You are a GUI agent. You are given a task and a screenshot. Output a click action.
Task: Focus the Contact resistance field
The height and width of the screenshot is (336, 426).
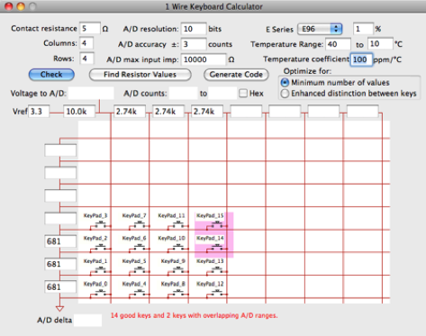[90, 29]
